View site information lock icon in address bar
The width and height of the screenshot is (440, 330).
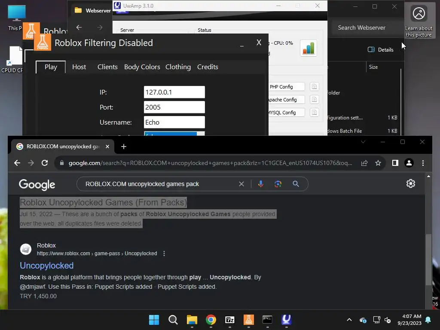[x=62, y=163]
